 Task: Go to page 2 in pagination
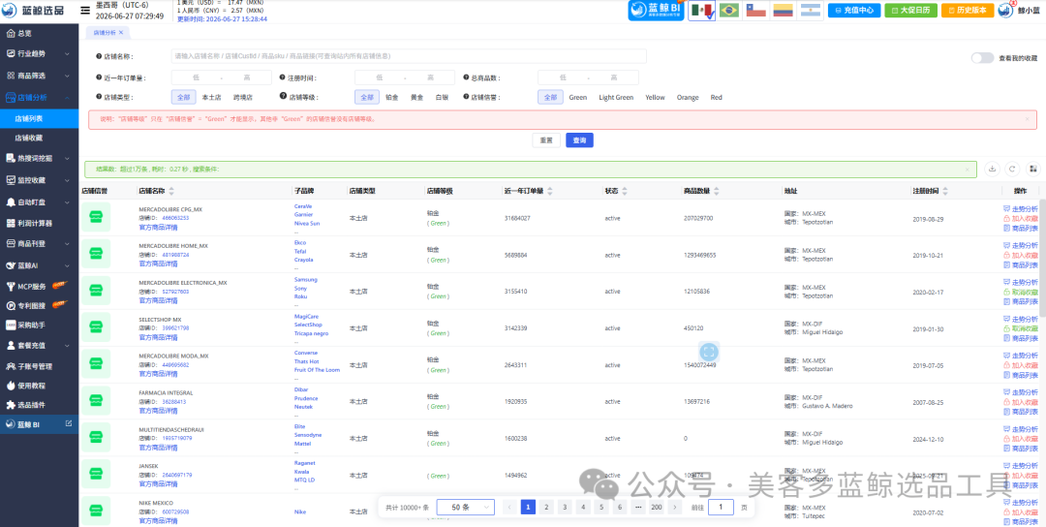(x=546, y=507)
